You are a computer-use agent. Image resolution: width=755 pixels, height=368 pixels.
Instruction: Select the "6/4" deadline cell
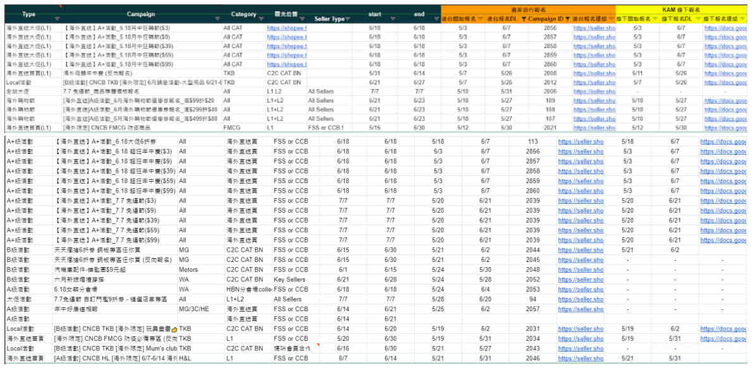(485, 289)
